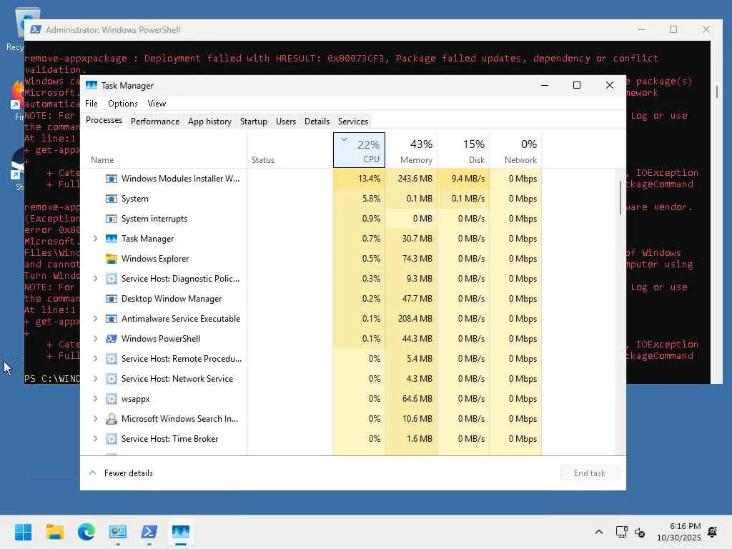Switch to the Performance tab

click(155, 122)
